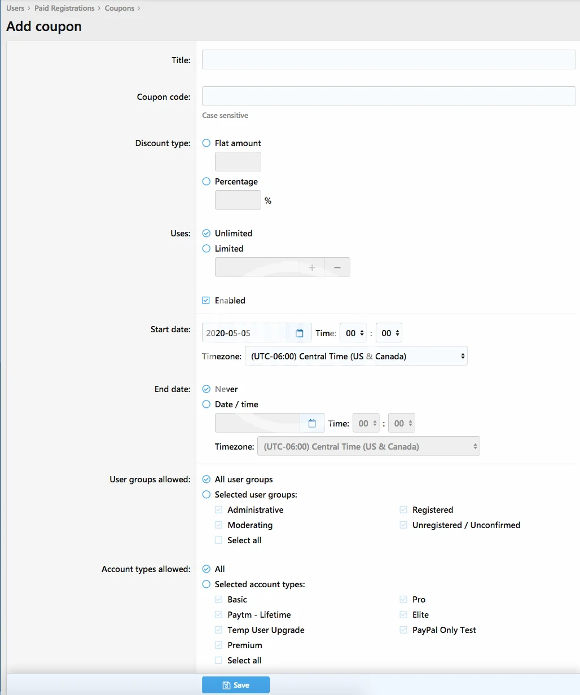Image resolution: width=580 pixels, height=695 pixels.
Task: Select Date / time for End date
Action: (x=206, y=404)
